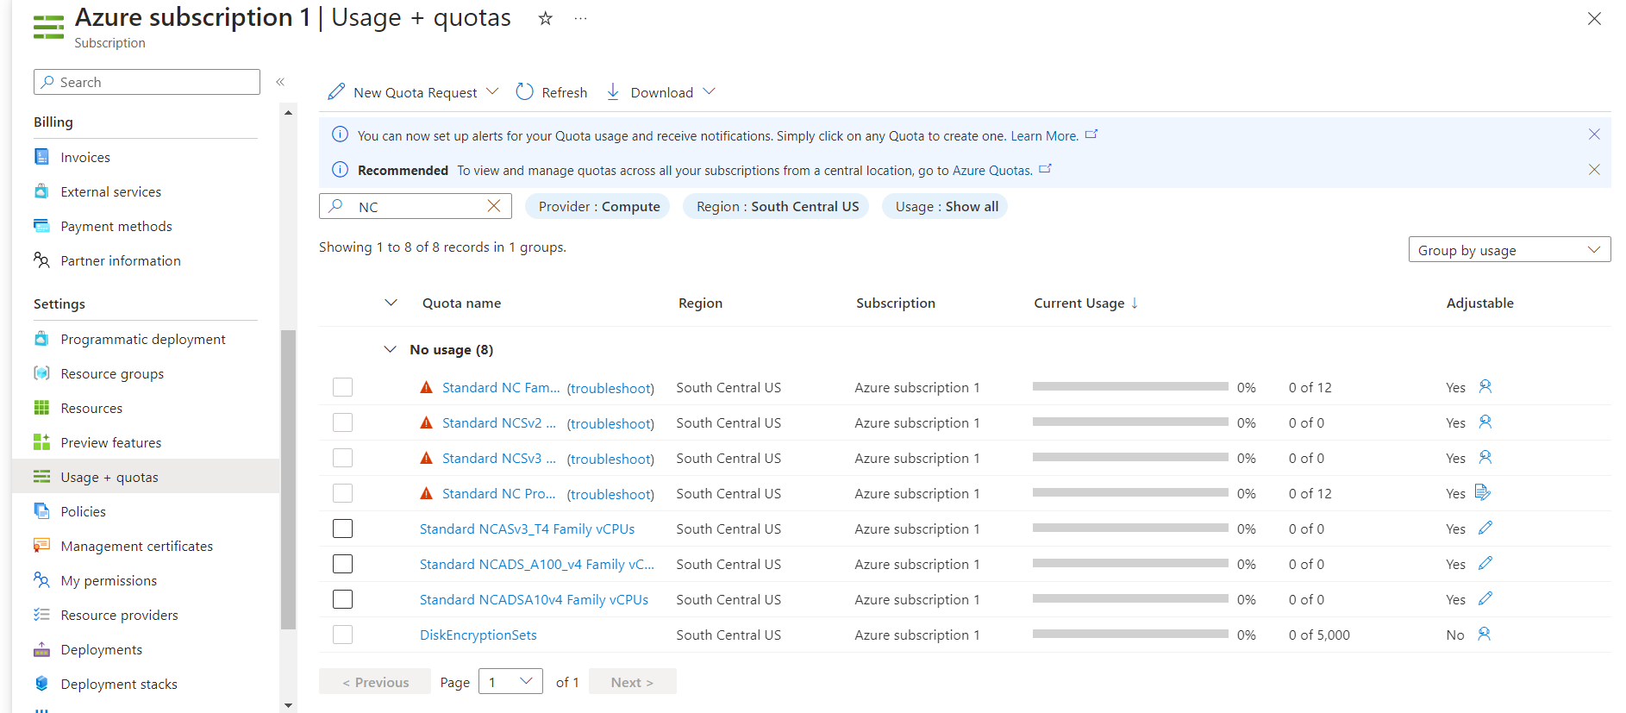Open the New Quota Request dropdown

[414, 92]
